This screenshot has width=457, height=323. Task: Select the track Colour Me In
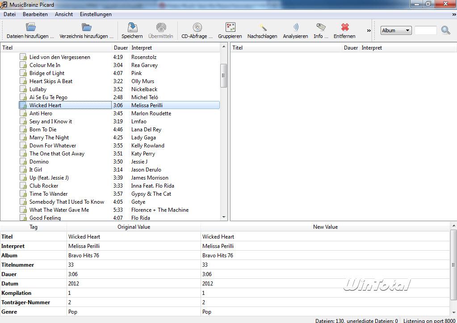click(45, 65)
